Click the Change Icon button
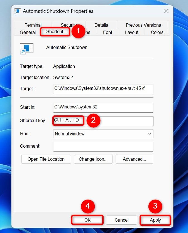The image size is (188, 233). [93, 159]
